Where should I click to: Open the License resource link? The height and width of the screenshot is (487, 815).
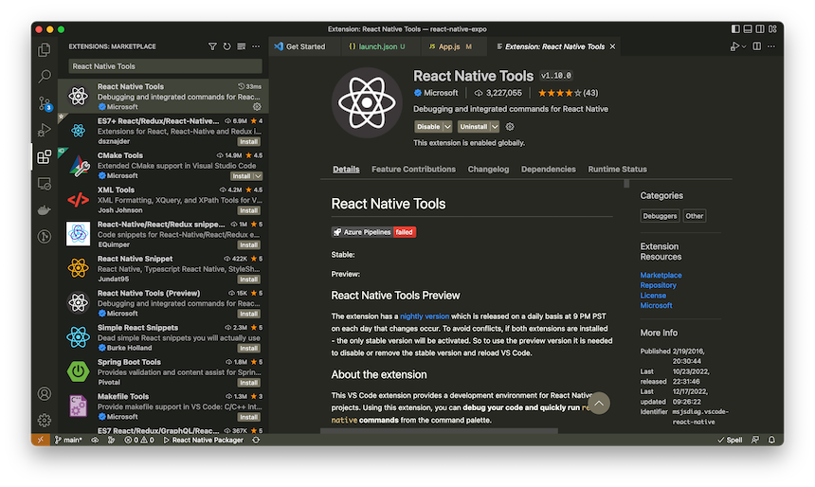point(653,296)
